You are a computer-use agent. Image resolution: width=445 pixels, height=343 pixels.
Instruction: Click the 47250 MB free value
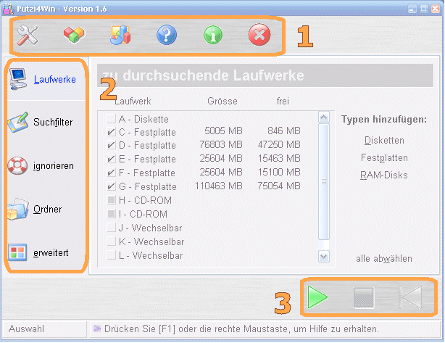(x=279, y=144)
